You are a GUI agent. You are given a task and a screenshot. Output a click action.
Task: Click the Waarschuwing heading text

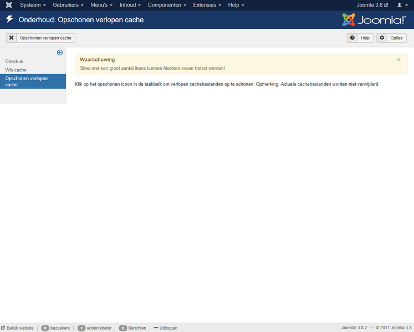click(98, 60)
